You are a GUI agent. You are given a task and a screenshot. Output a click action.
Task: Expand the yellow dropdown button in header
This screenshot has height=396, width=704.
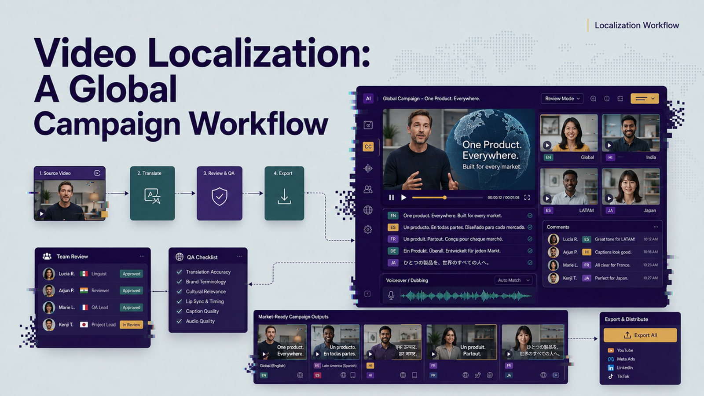645,99
